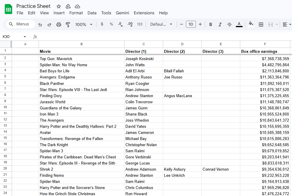Format as percent icon
This screenshot has width=292, height=196.
click(x=111, y=24)
